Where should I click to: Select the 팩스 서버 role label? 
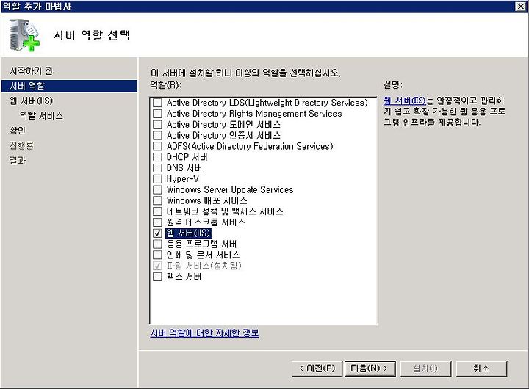(184, 277)
